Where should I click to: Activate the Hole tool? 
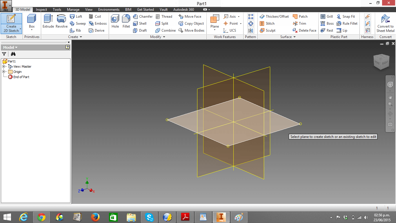click(x=115, y=21)
